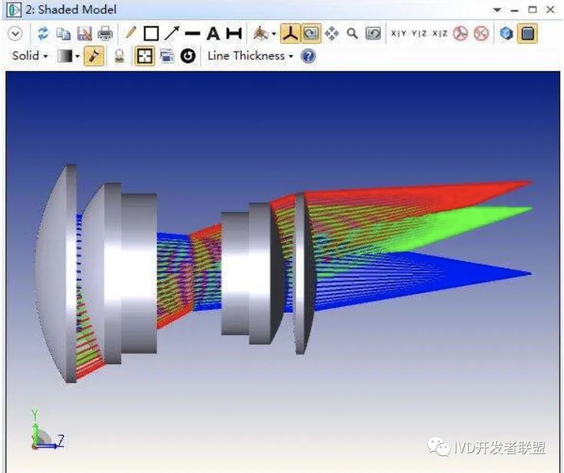Close the Shaded Model window
Screen dimensions: 564x473
click(x=550, y=10)
